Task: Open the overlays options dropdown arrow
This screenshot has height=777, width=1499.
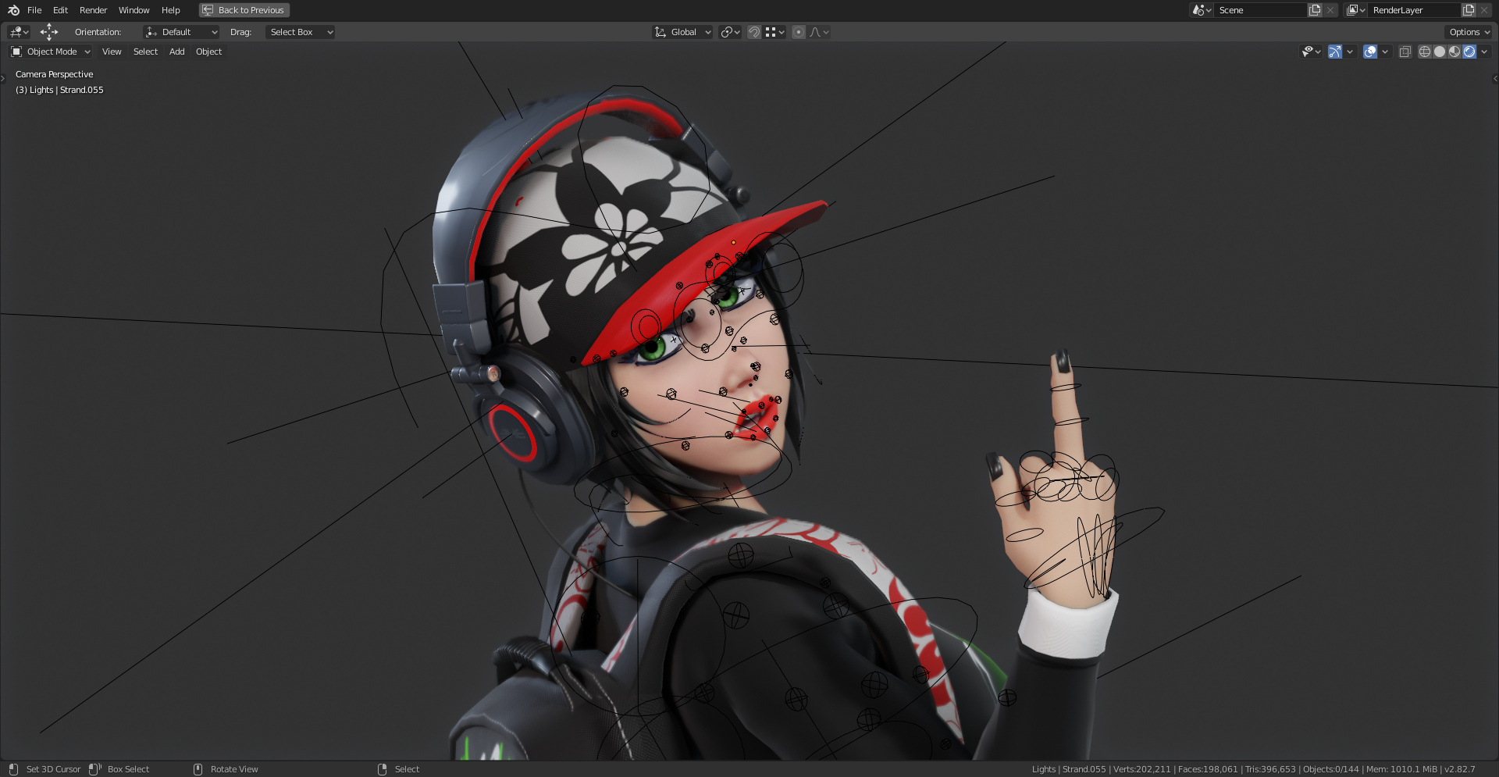Action: click(x=1385, y=52)
